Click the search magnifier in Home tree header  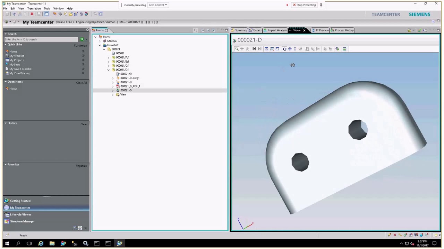click(x=196, y=30)
